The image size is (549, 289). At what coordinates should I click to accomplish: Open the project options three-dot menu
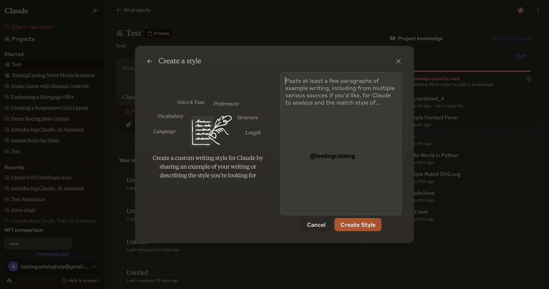[x=538, y=10]
